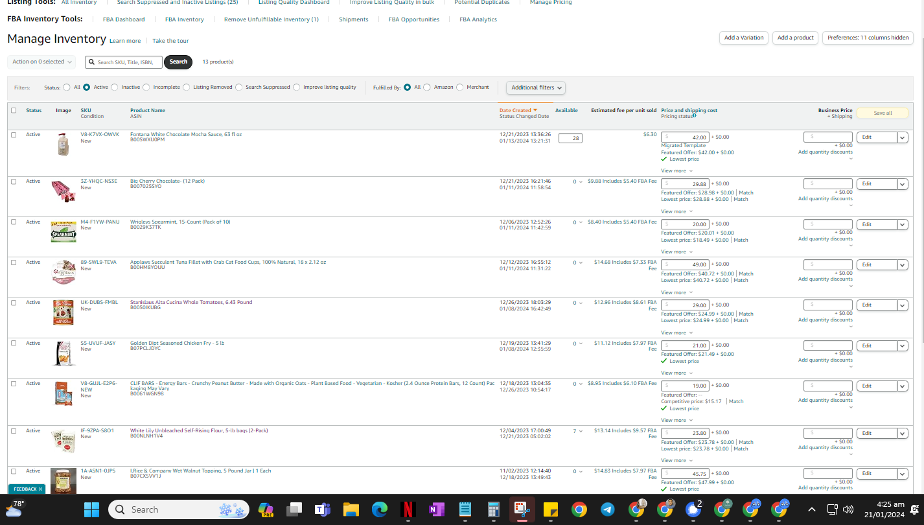The height and width of the screenshot is (525, 924).
Task: Switch to the Shipments tab
Action: pyautogui.click(x=353, y=19)
